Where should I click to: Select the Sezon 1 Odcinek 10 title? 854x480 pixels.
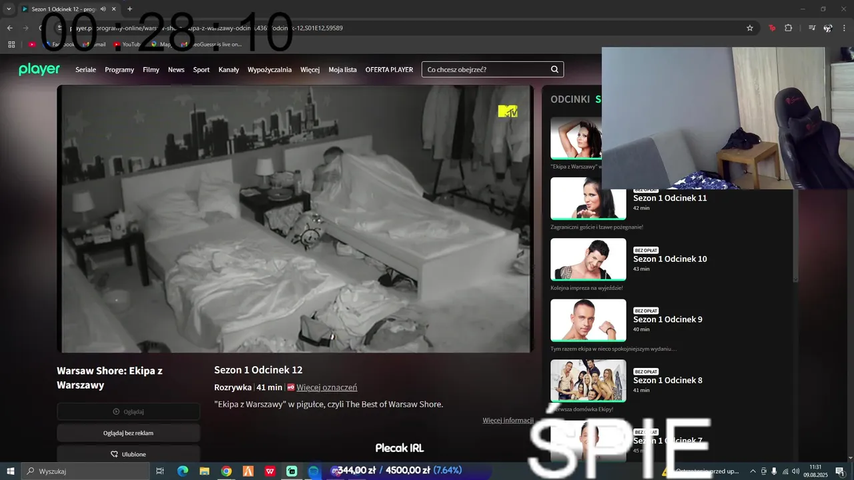point(670,259)
